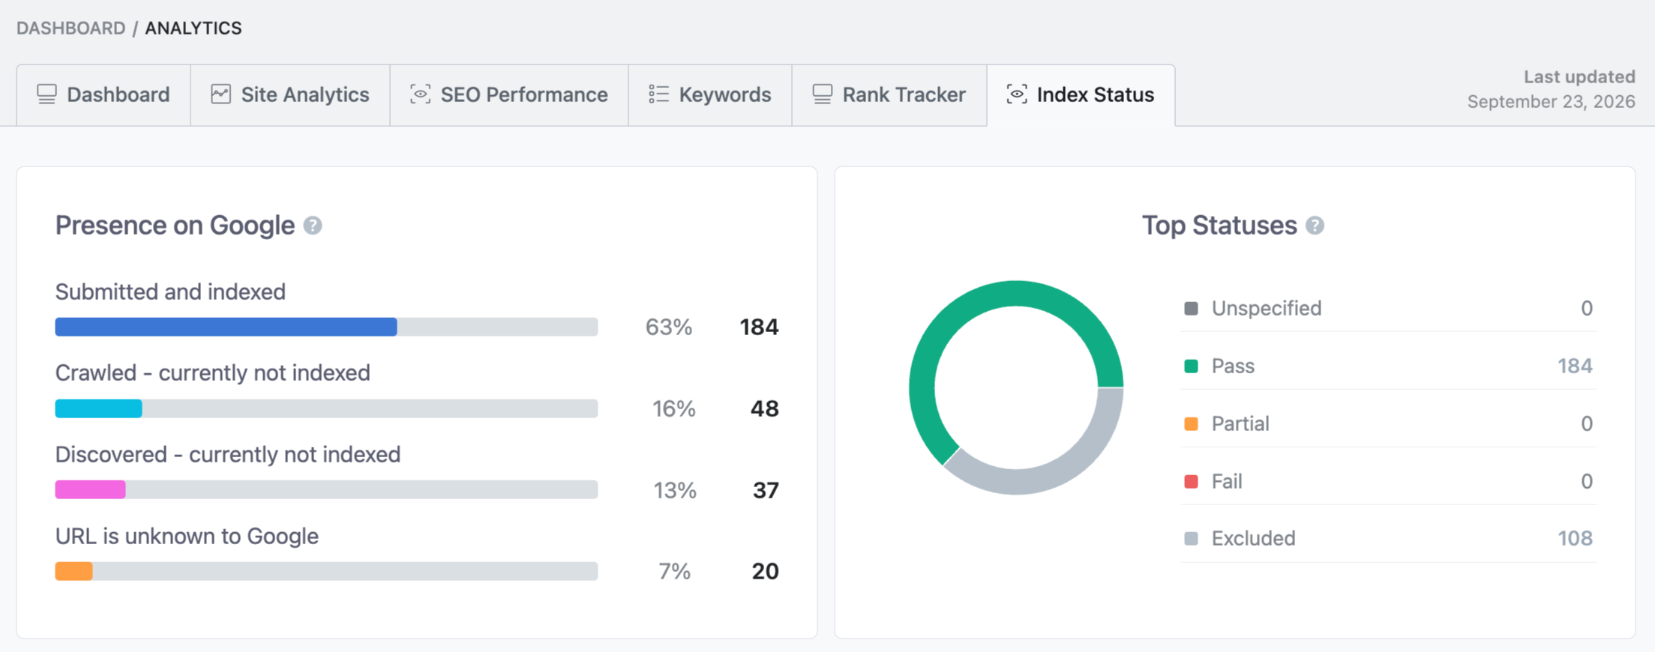Click the Presence on Google help icon
Screen dimensions: 1655x652
pos(313,226)
